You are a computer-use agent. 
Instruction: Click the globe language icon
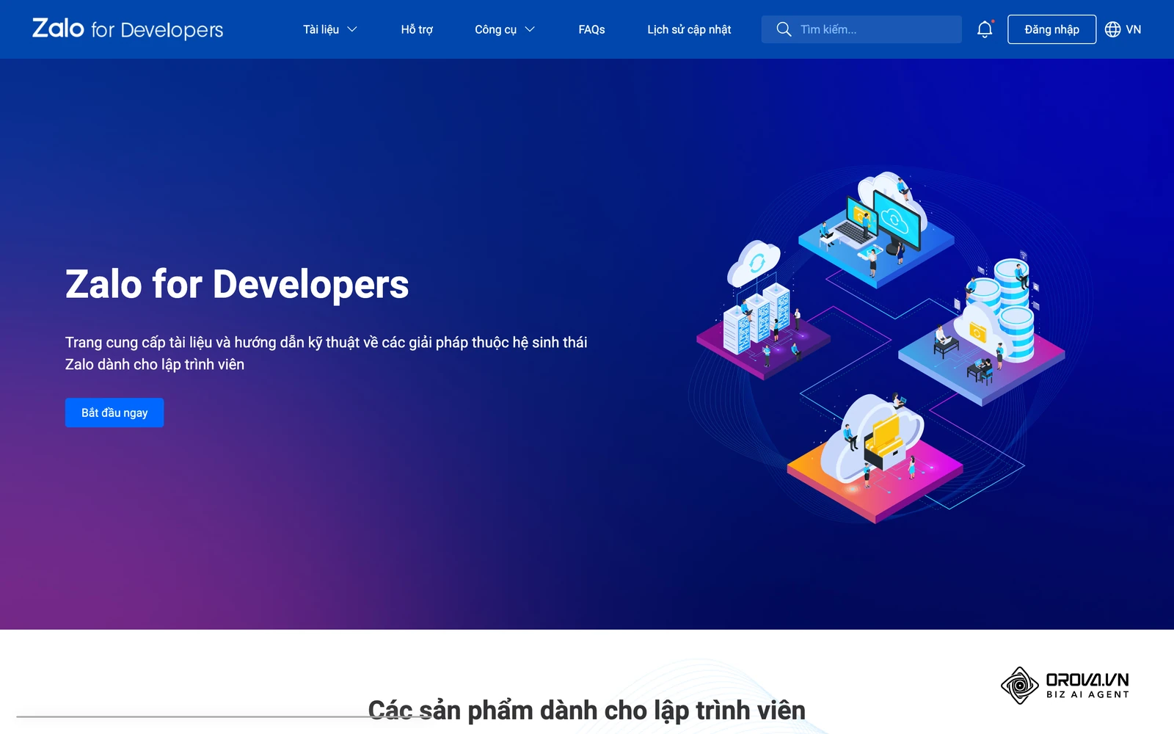1112,29
